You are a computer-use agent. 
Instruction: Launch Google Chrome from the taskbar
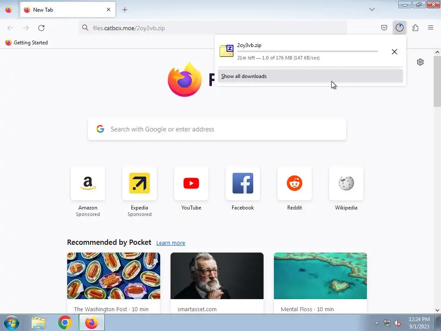point(65,322)
